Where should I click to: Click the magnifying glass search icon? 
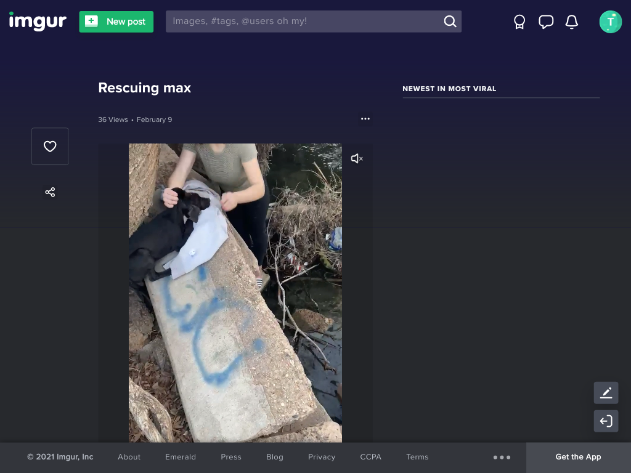(x=450, y=22)
